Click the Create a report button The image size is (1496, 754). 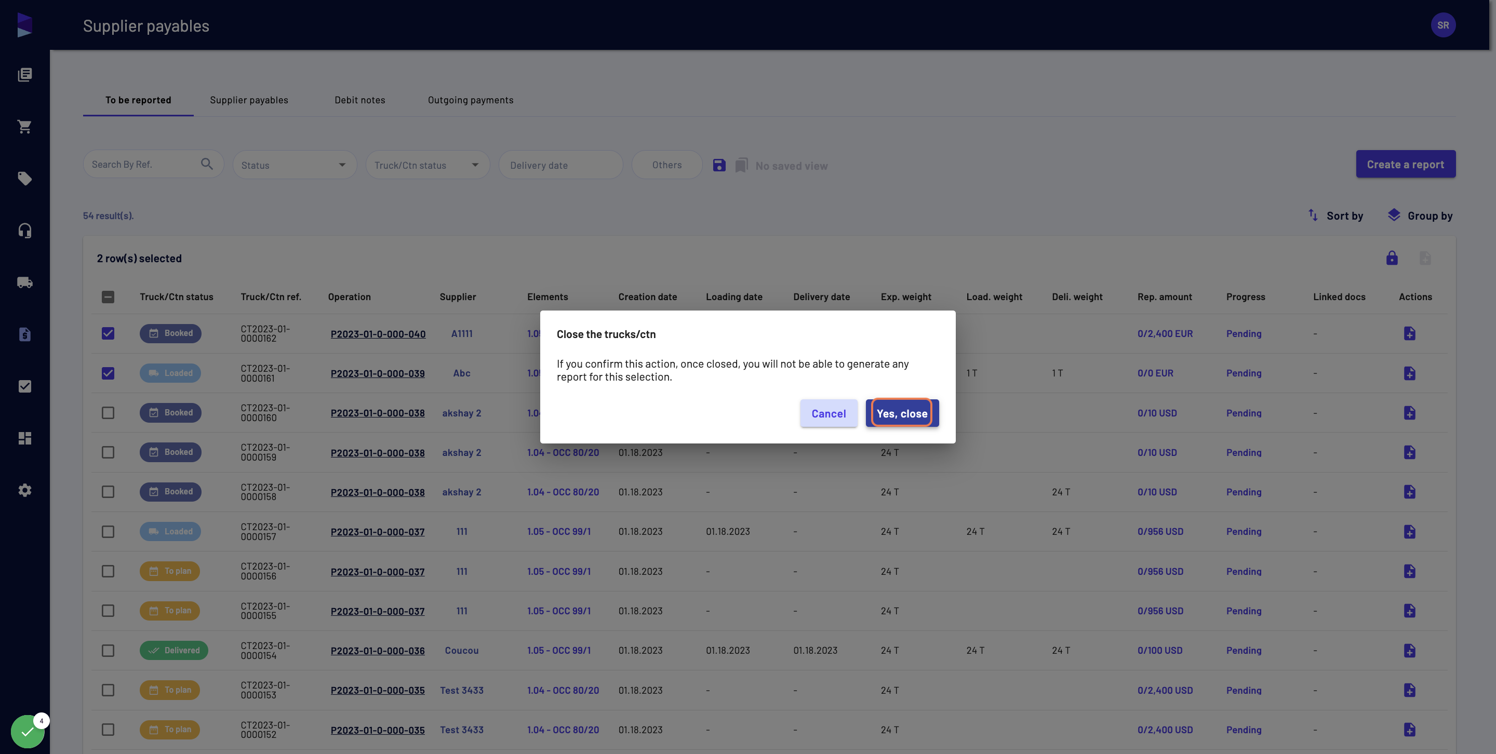[1406, 164]
